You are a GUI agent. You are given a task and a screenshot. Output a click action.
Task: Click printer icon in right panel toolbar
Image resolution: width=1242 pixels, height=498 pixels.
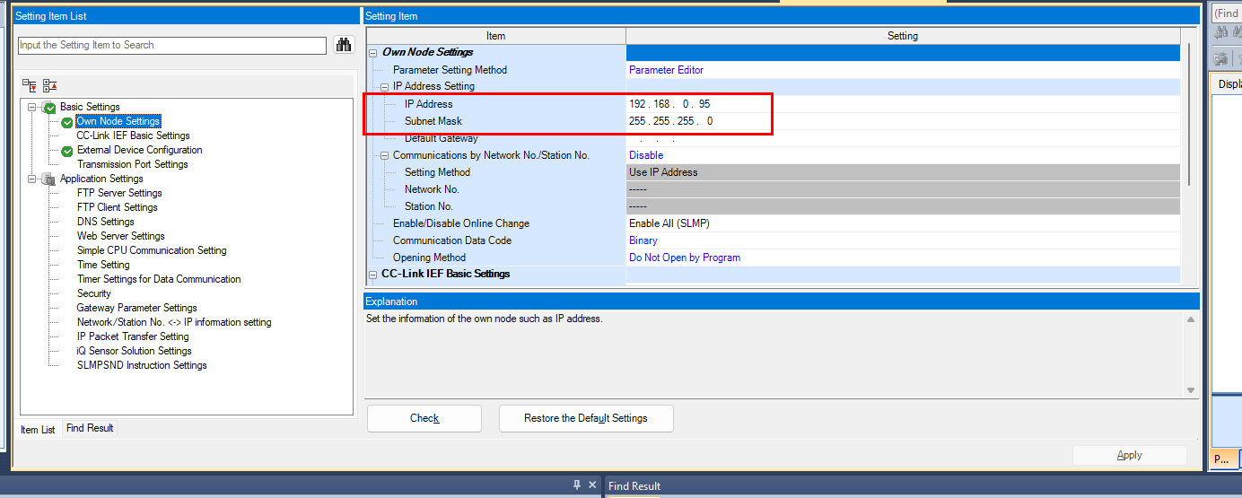pyautogui.click(x=1221, y=59)
